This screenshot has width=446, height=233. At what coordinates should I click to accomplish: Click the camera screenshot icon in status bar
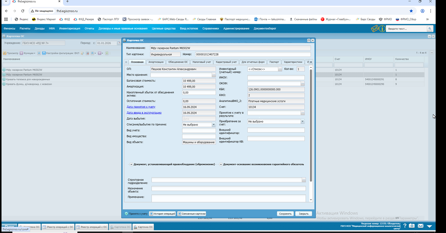click(412, 226)
